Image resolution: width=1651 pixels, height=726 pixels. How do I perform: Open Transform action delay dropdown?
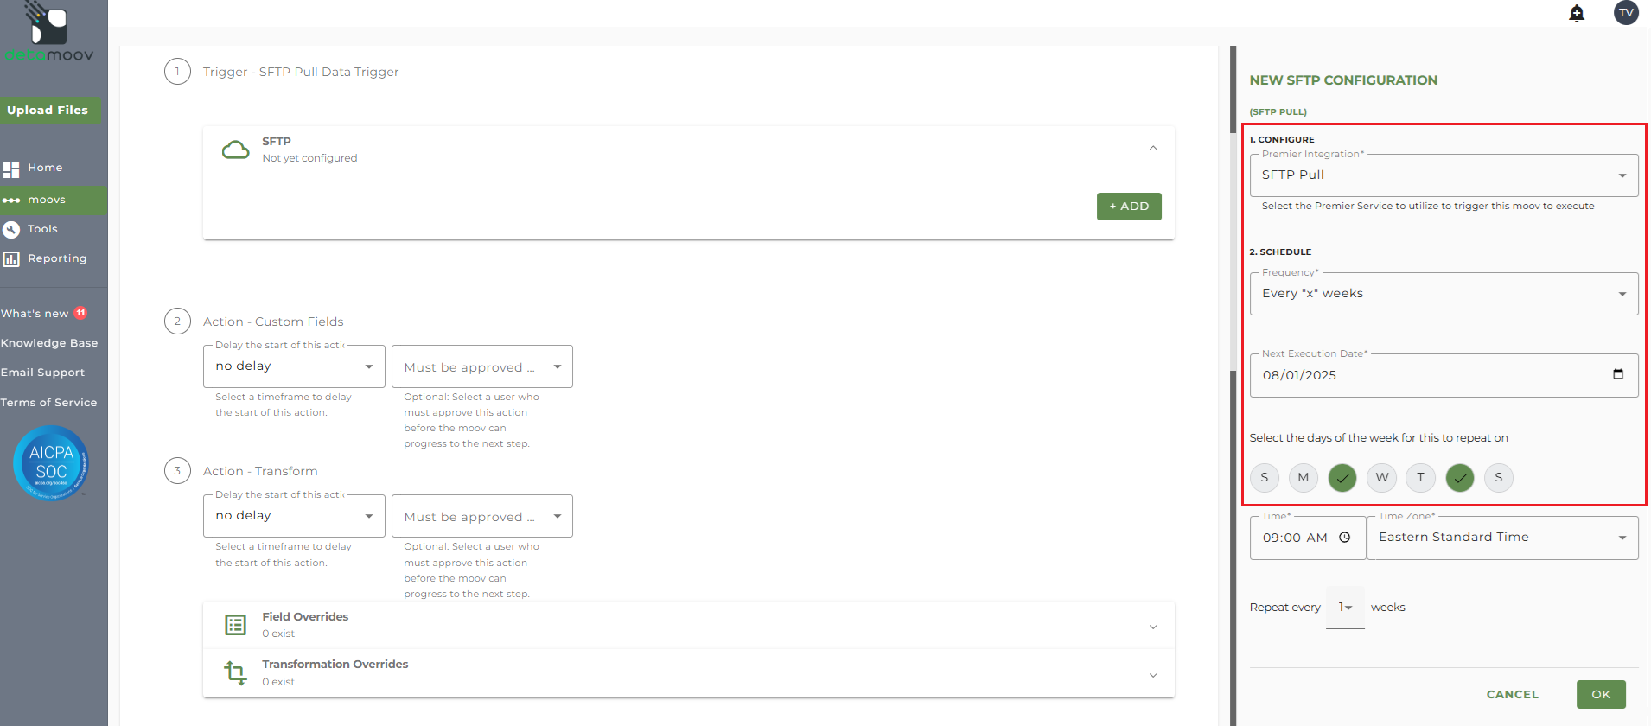coord(294,516)
